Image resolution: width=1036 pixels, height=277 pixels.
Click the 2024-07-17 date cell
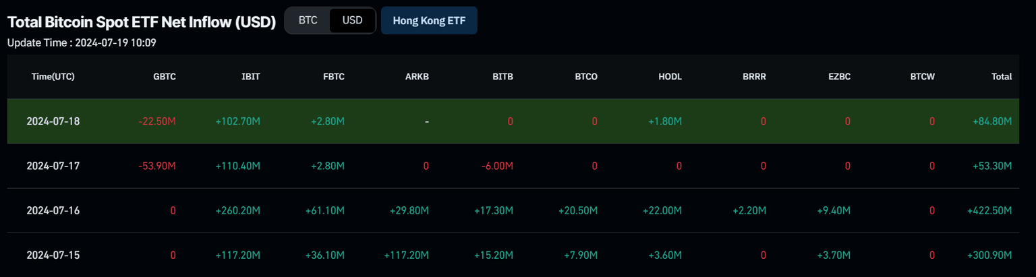[x=53, y=166]
